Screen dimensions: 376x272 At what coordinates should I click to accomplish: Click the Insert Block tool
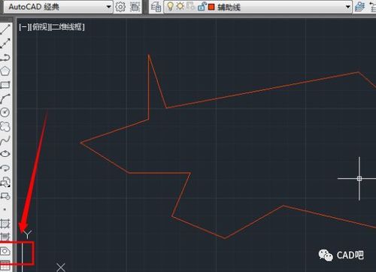5,182
